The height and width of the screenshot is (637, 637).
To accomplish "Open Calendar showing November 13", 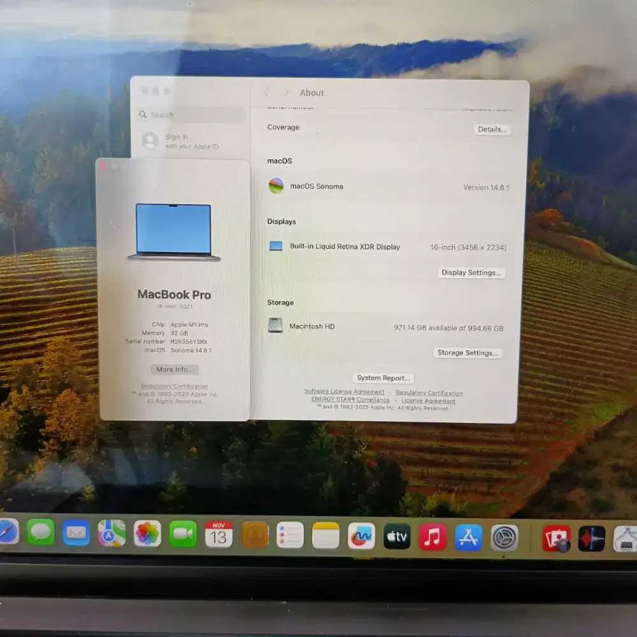I will tap(218, 535).
